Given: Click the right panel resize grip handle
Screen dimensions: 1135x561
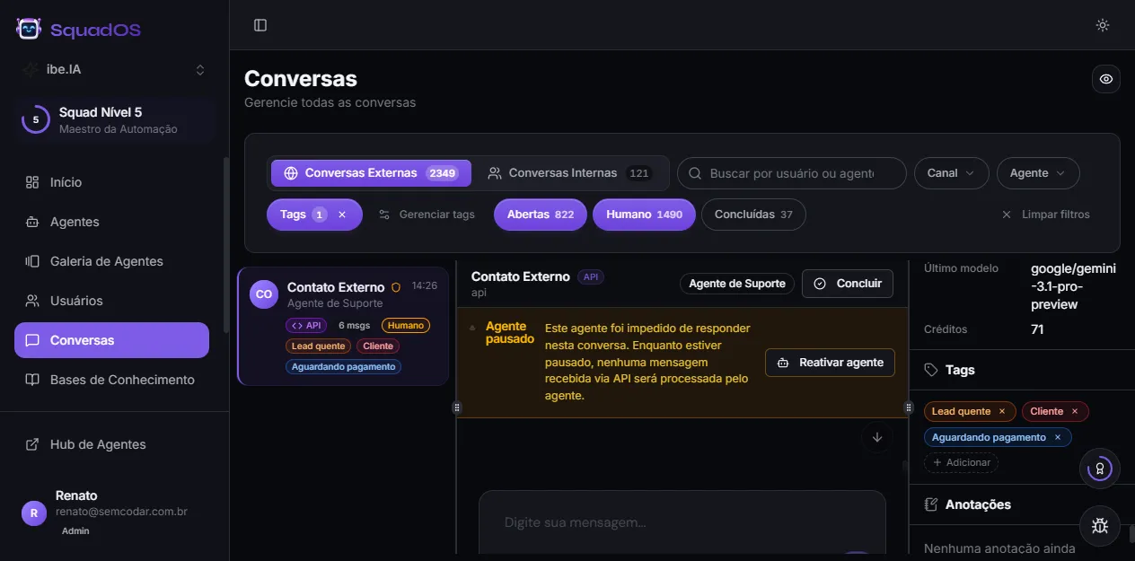Looking at the screenshot, I should tap(908, 408).
